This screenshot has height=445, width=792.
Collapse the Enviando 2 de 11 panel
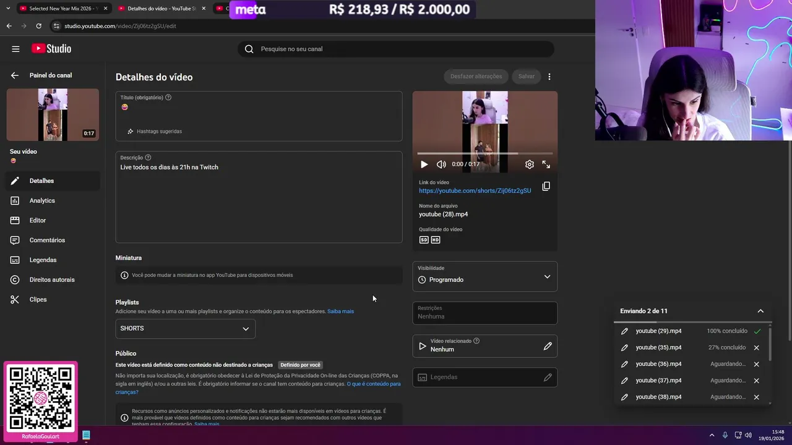(760, 311)
